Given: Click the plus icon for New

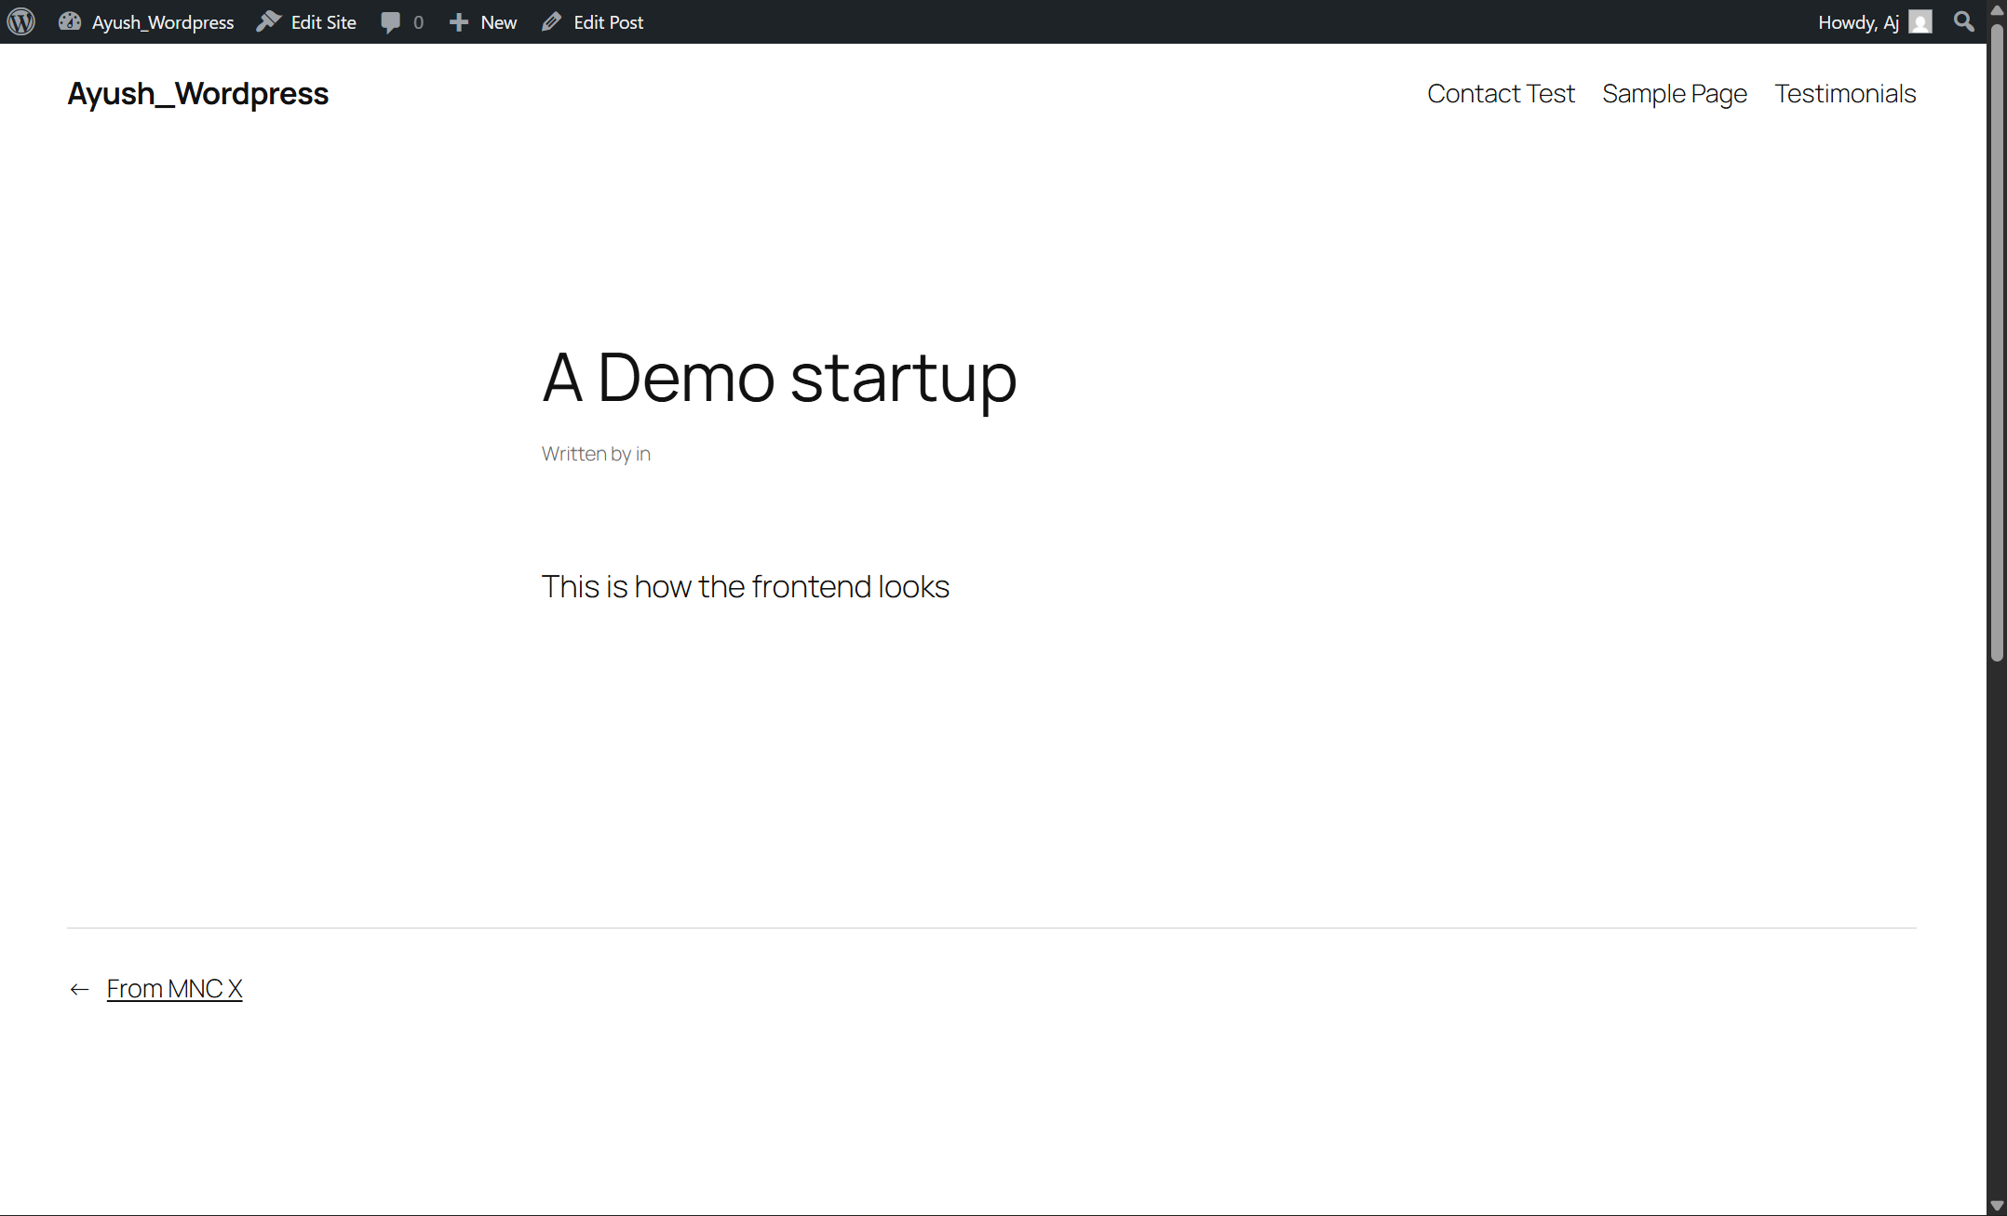Looking at the screenshot, I should click(x=459, y=22).
